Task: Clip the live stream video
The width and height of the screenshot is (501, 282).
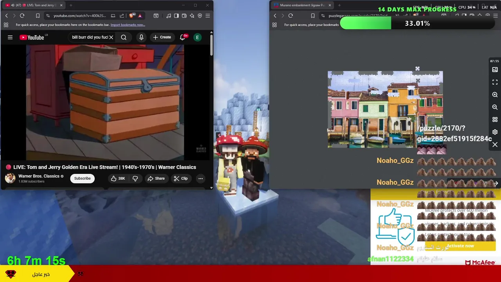Action: tap(181, 178)
